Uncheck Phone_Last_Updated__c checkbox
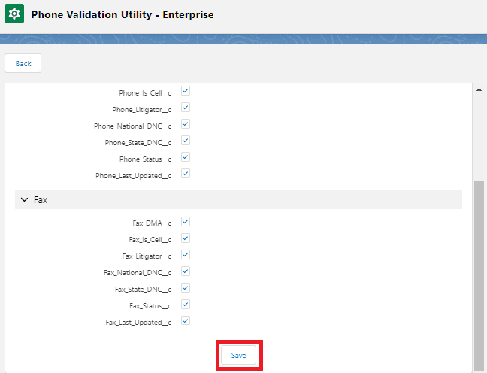The width and height of the screenshot is (487, 373). pos(186,174)
